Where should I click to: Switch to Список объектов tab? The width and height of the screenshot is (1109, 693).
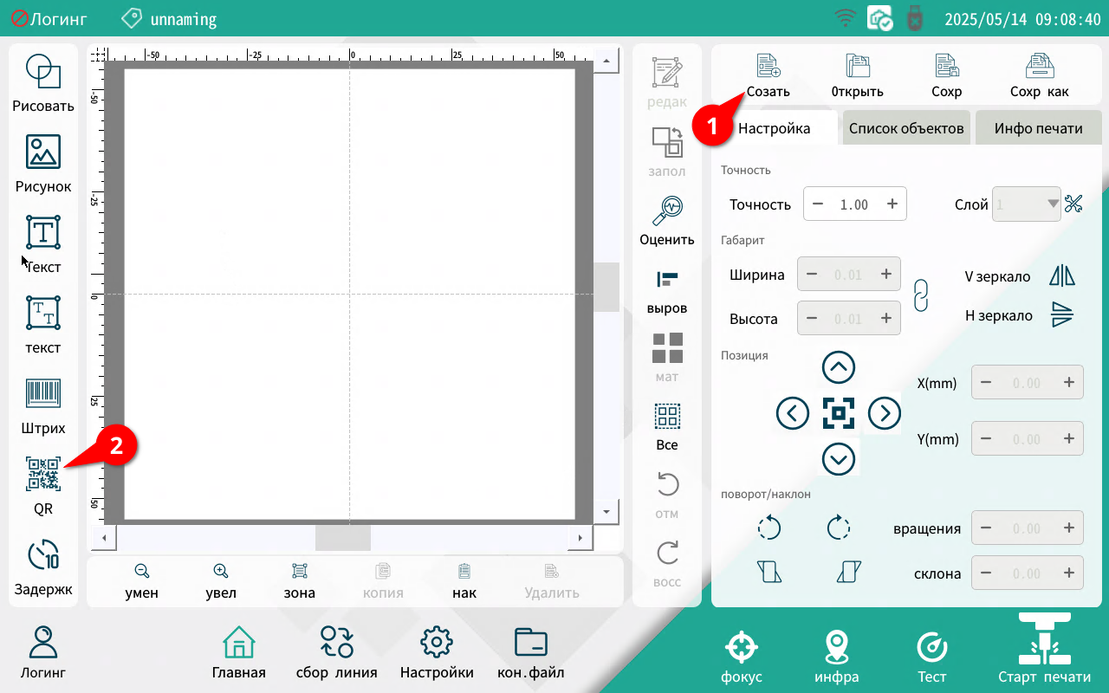(x=906, y=128)
